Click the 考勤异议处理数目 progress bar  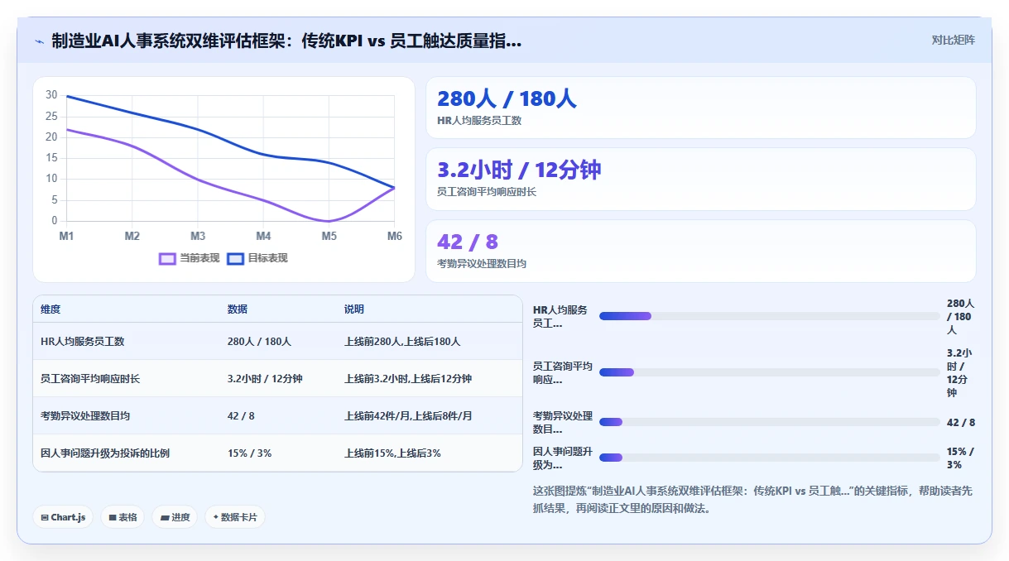[x=770, y=422]
